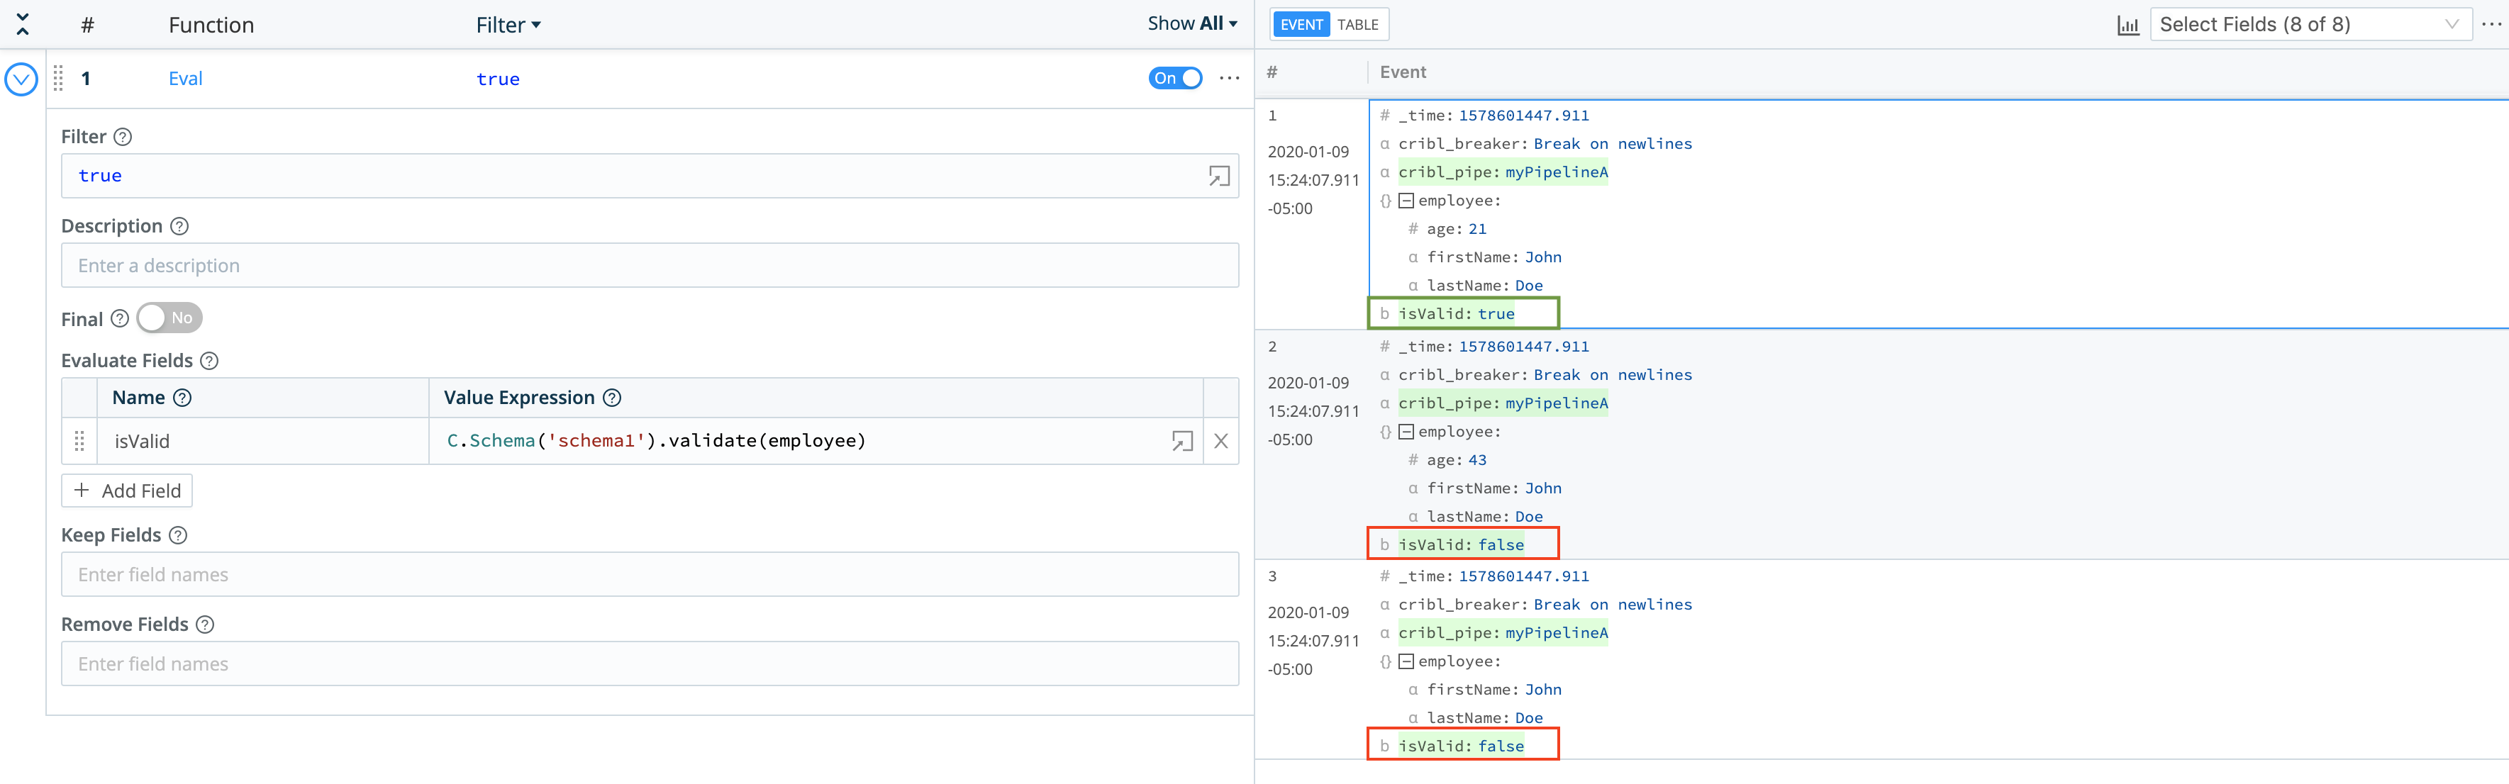Click the bar chart icon beside Select Fields
Viewport: 2509px width, 784px height.
coord(2127,23)
